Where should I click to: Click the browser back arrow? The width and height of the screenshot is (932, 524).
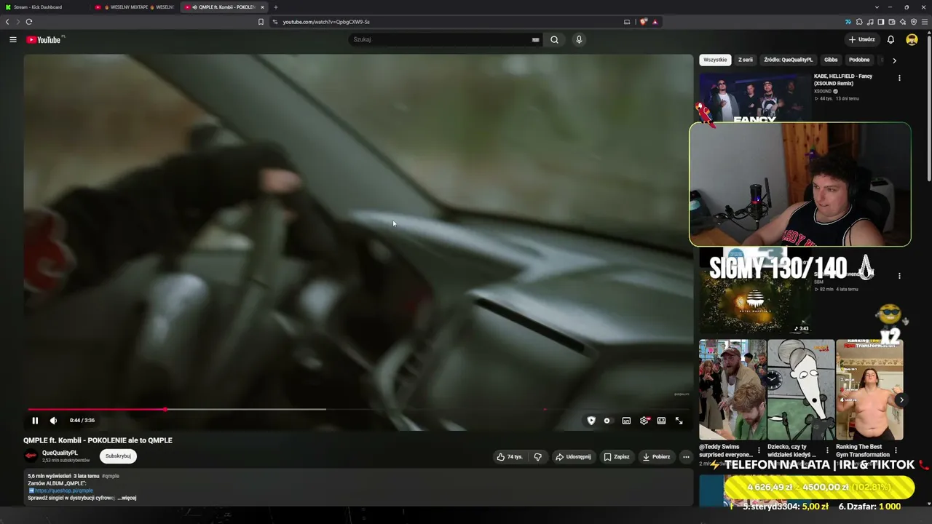click(x=8, y=22)
